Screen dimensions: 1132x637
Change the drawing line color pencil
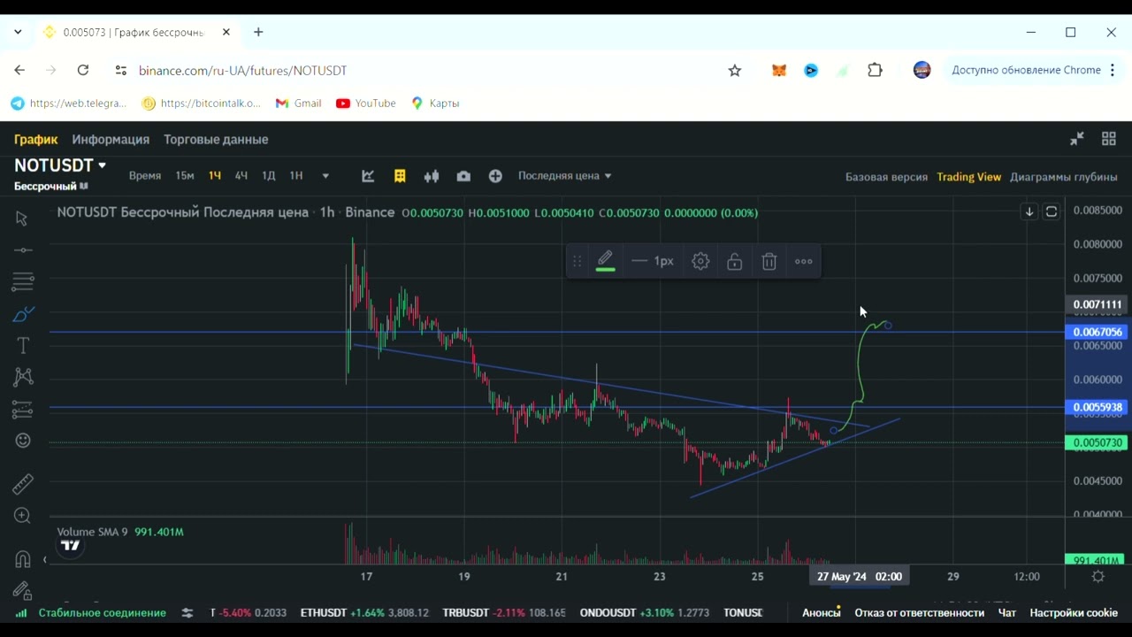pyautogui.click(x=605, y=261)
